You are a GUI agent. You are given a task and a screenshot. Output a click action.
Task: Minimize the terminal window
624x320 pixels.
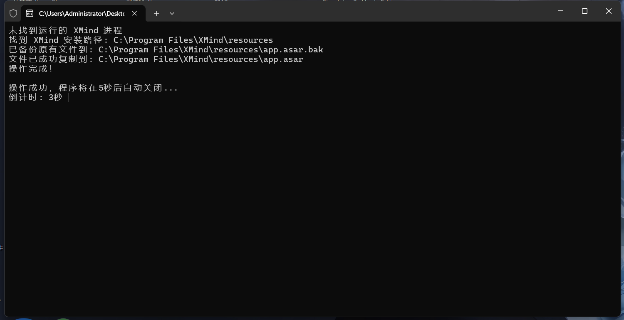pyautogui.click(x=560, y=11)
